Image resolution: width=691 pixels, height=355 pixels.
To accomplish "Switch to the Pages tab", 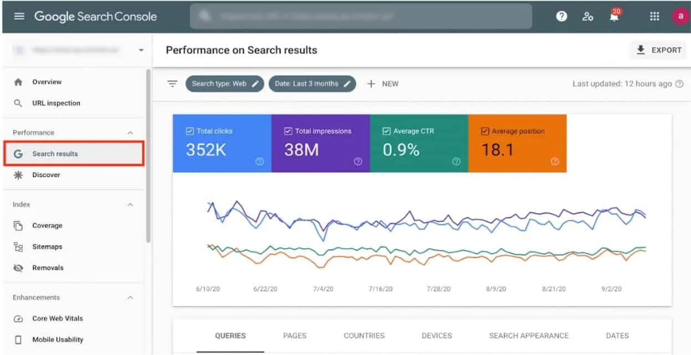I will coord(295,336).
